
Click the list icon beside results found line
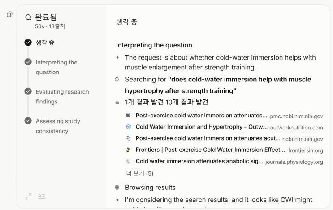[x=117, y=102]
